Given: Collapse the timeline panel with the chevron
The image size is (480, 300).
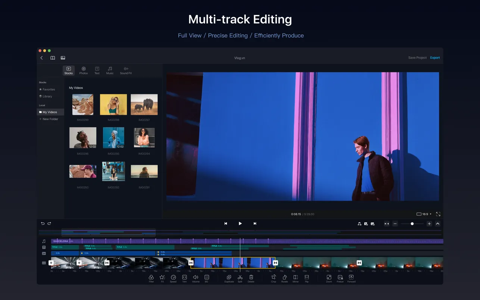Looking at the screenshot, I should click(437, 224).
